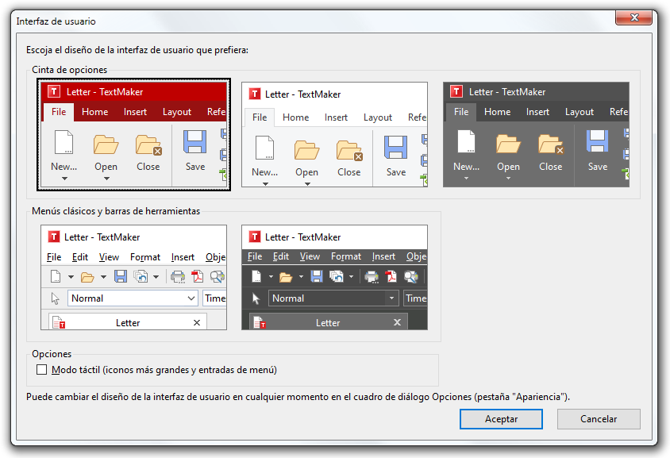Click Times font box in light classic preview
The width and height of the screenshot is (670, 458).
click(214, 298)
